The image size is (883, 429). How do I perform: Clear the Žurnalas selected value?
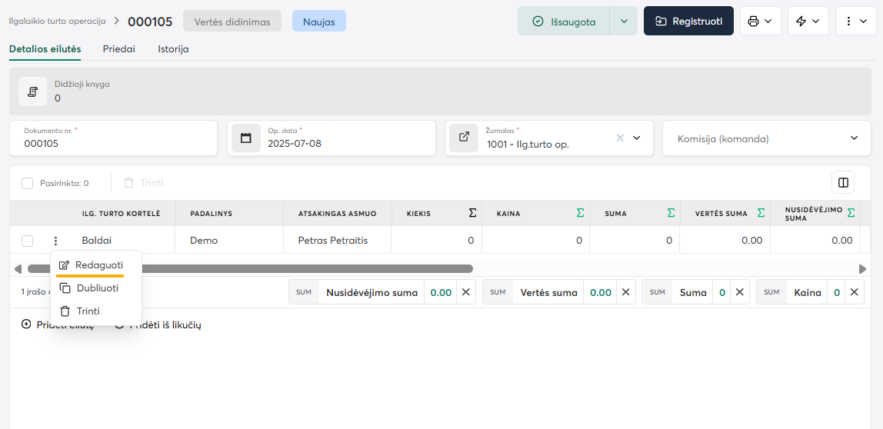pos(620,138)
